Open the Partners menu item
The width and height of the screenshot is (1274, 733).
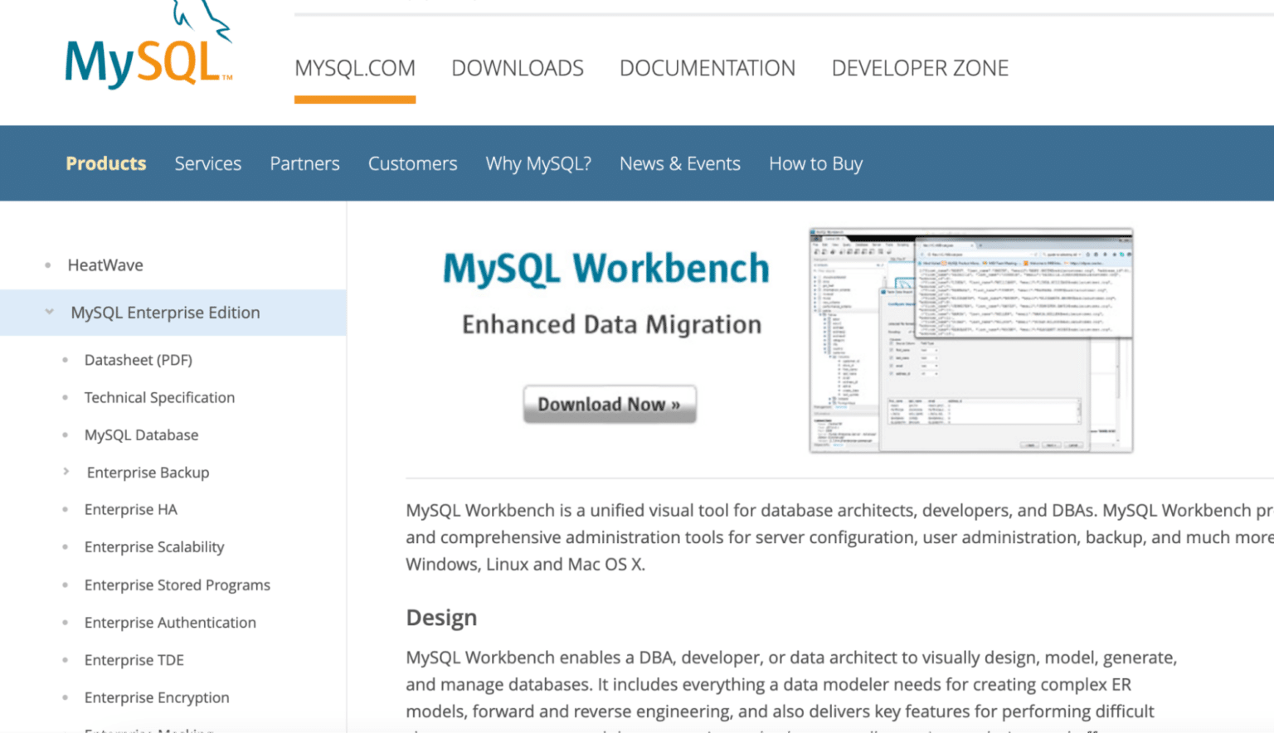[304, 163]
